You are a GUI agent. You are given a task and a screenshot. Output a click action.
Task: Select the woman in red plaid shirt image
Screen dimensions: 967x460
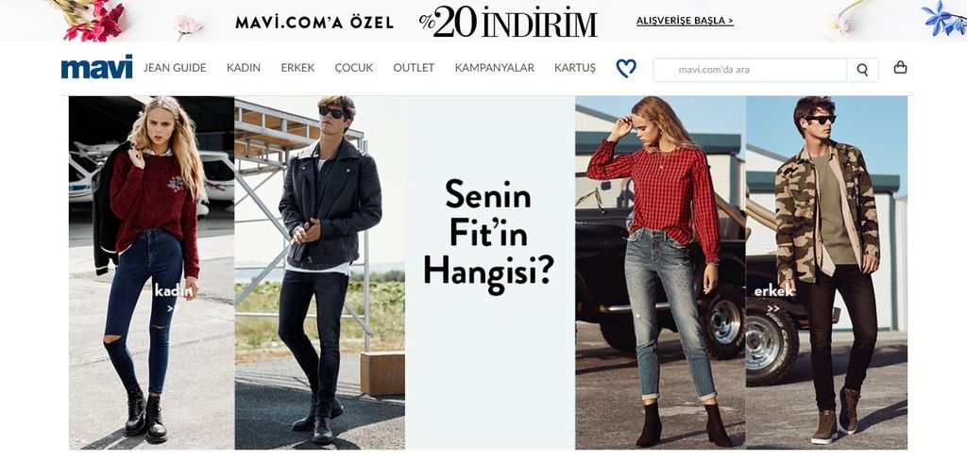click(660, 272)
